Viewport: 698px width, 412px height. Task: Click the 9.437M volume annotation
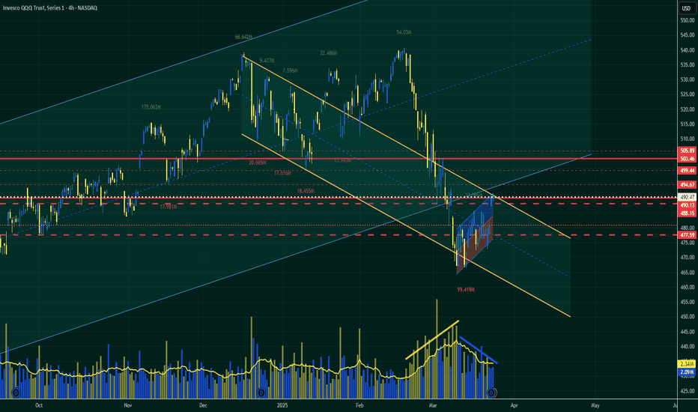267,61
